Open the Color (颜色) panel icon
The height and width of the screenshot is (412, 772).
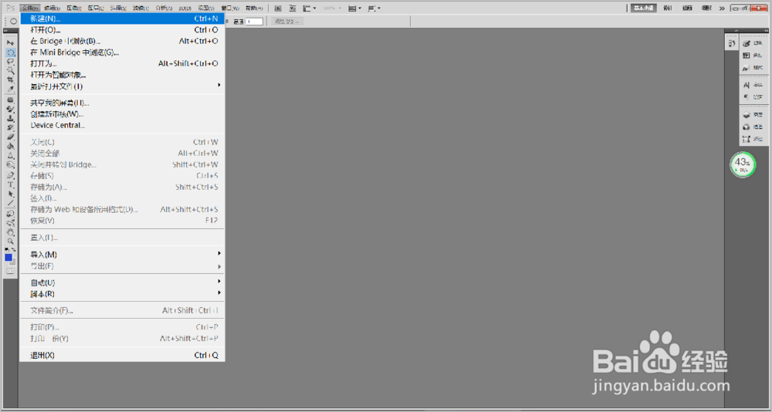753,43
